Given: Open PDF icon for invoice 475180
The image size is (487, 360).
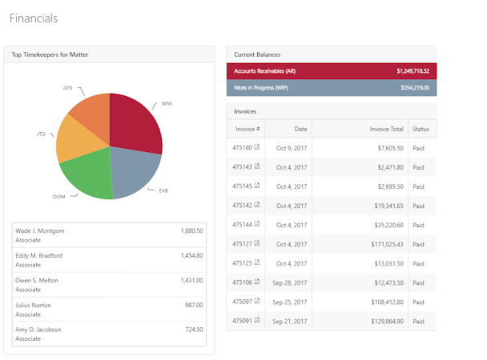Looking at the screenshot, I should point(257,147).
